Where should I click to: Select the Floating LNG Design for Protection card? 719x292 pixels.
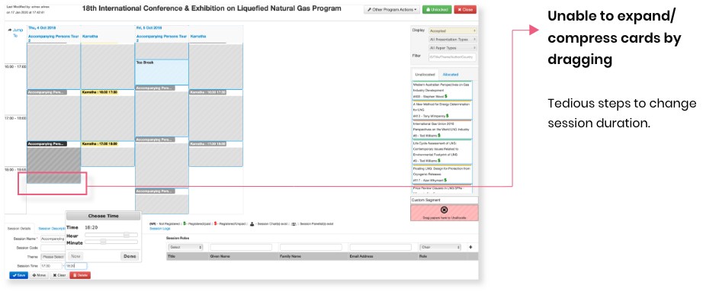tap(442, 174)
